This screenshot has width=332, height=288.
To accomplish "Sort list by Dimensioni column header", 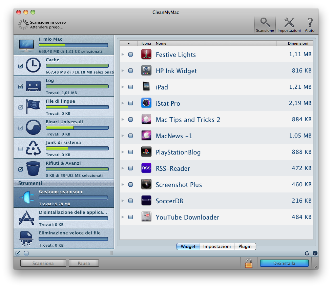I will pyautogui.click(x=294, y=43).
